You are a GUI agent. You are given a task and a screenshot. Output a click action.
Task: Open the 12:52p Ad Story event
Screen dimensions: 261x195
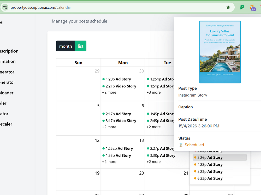click(118, 148)
